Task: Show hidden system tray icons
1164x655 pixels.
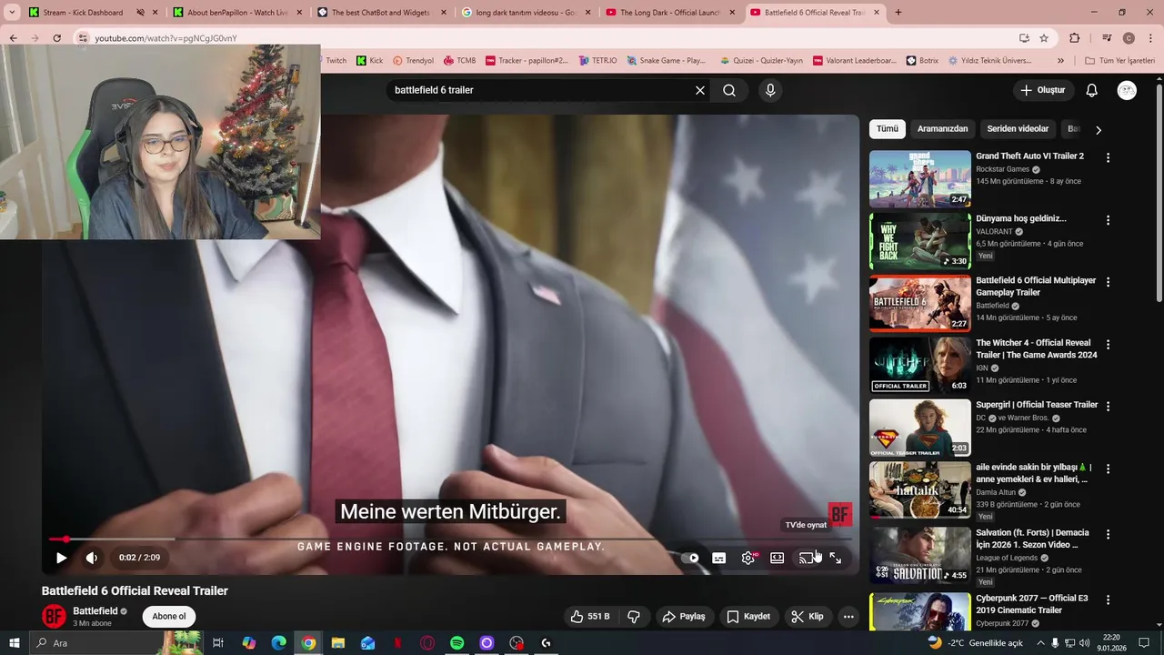Action: 1039,643
